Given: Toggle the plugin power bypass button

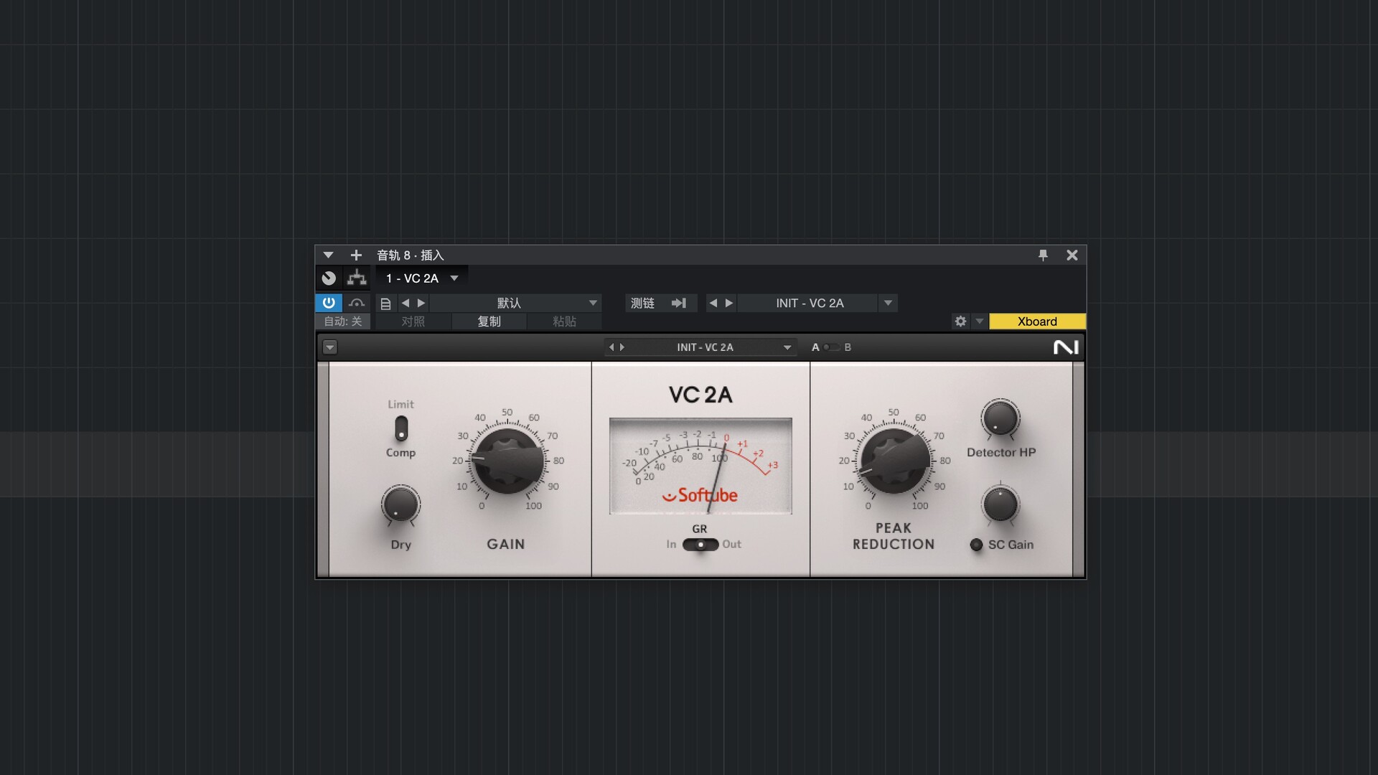Looking at the screenshot, I should 329,303.
